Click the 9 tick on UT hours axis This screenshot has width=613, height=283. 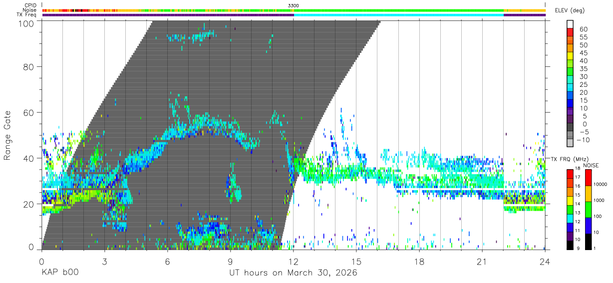click(x=230, y=262)
